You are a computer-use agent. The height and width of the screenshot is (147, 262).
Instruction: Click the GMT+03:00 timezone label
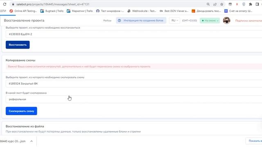click(190, 20)
